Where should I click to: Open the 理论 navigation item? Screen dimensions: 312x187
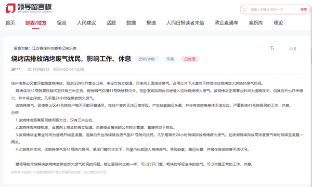(x=278, y=23)
